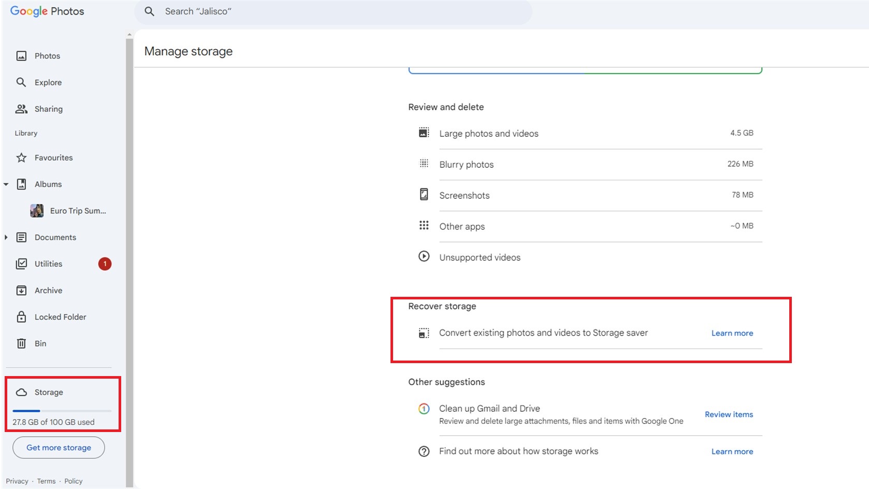Open the Sharing people icon
The image size is (869, 489).
tap(21, 109)
